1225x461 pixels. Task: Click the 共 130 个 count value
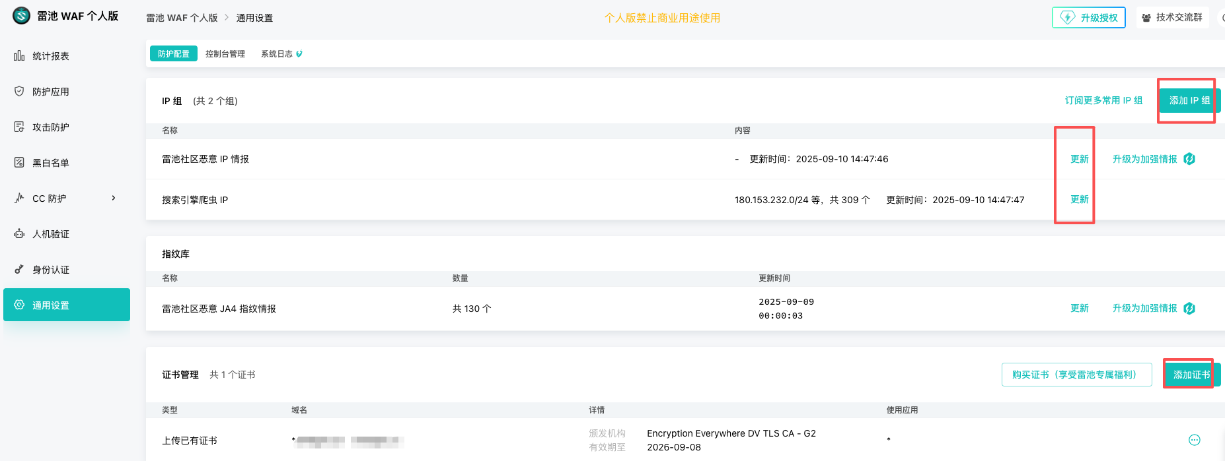pos(472,309)
